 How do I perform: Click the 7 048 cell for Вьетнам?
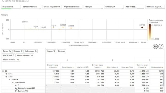pos(146,91)
